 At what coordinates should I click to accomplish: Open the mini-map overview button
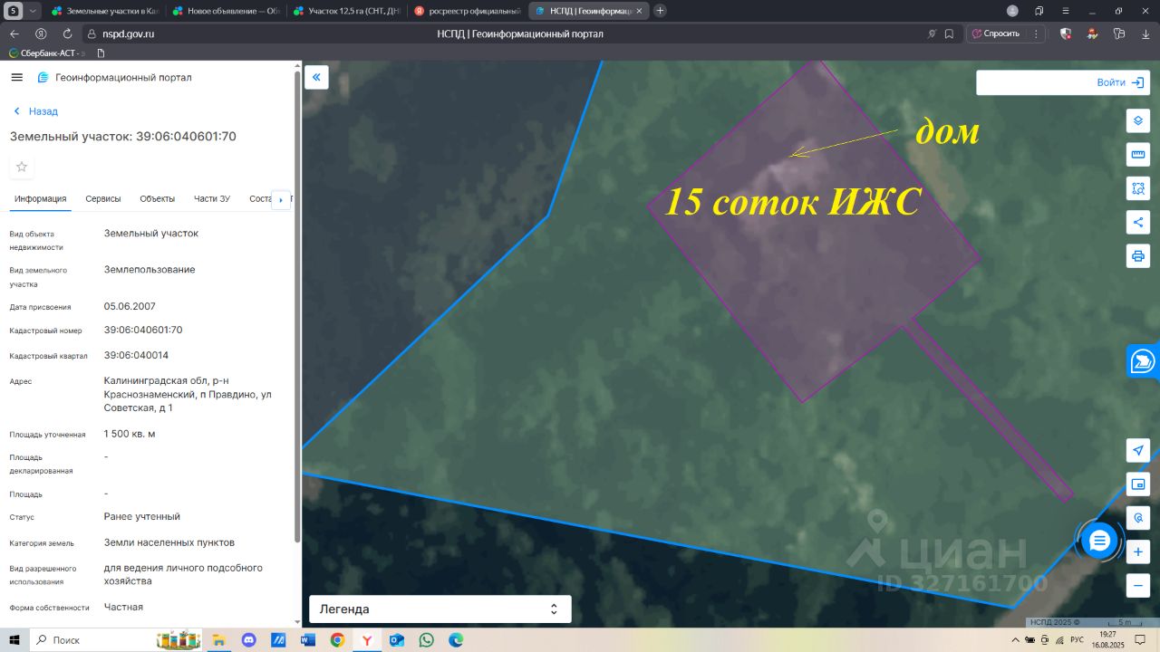coord(1138,484)
